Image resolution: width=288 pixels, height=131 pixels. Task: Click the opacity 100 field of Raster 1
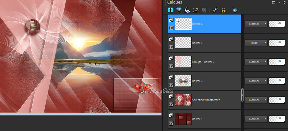point(277,119)
